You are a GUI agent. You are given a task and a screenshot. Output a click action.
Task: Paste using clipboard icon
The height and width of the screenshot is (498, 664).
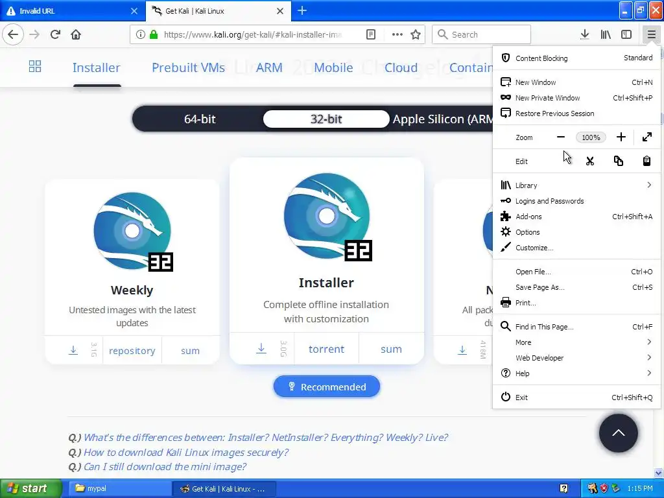(646, 161)
